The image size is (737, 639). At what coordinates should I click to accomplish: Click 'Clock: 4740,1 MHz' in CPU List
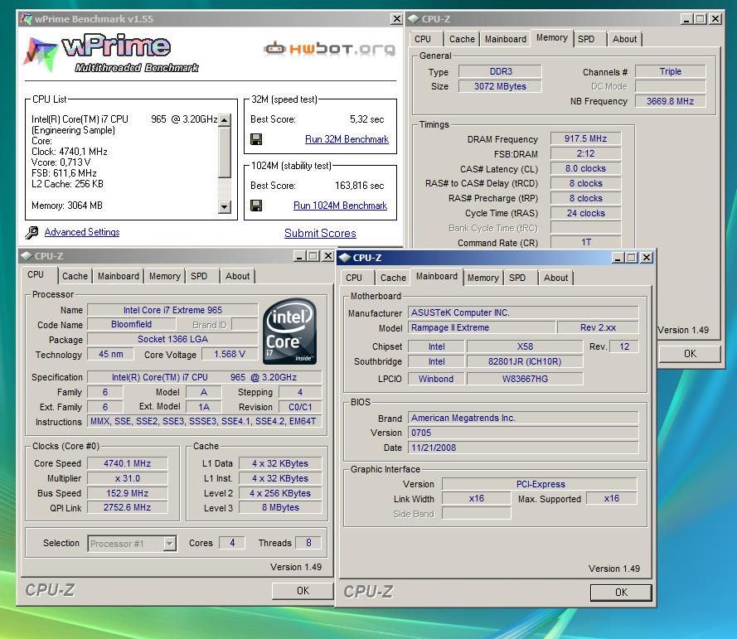tap(69, 152)
